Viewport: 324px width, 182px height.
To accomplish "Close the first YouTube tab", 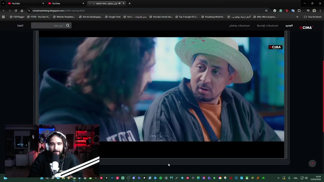I will 43,4.
